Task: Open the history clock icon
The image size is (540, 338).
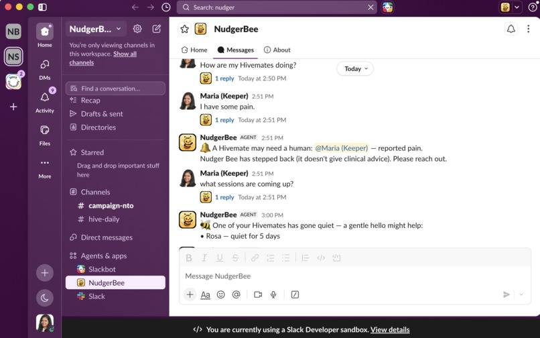Action: point(166,7)
